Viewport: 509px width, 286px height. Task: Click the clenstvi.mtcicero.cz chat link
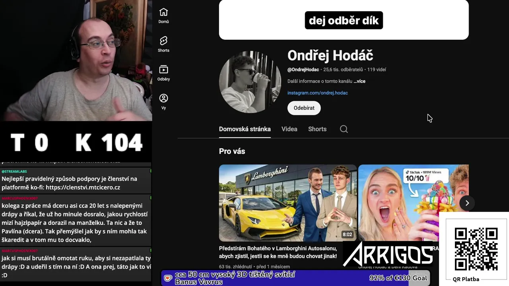coord(83,187)
